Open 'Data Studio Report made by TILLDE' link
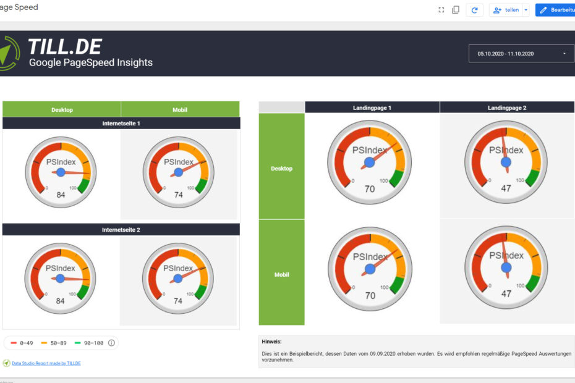This screenshot has width=575, height=383. 46,363
